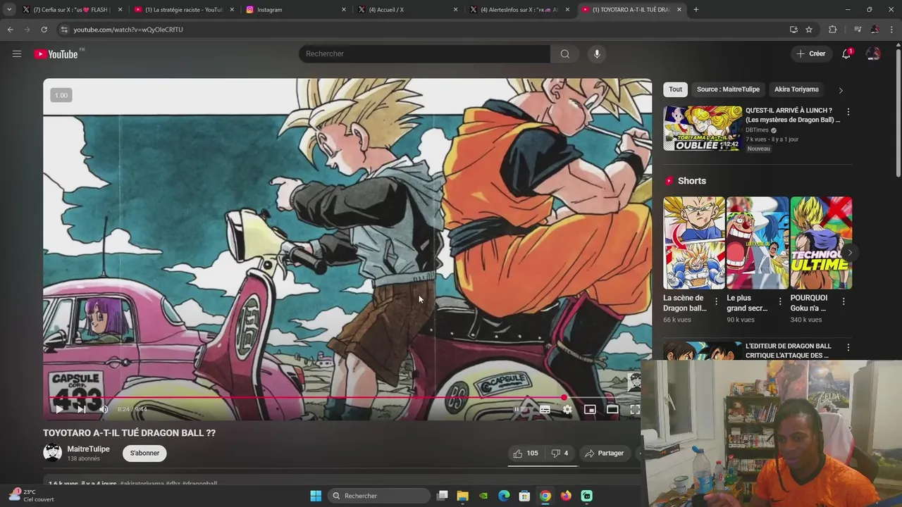902x507 pixels.
Task: Open the 'POURQUOI Goku n'a' short
Action: [x=821, y=243]
